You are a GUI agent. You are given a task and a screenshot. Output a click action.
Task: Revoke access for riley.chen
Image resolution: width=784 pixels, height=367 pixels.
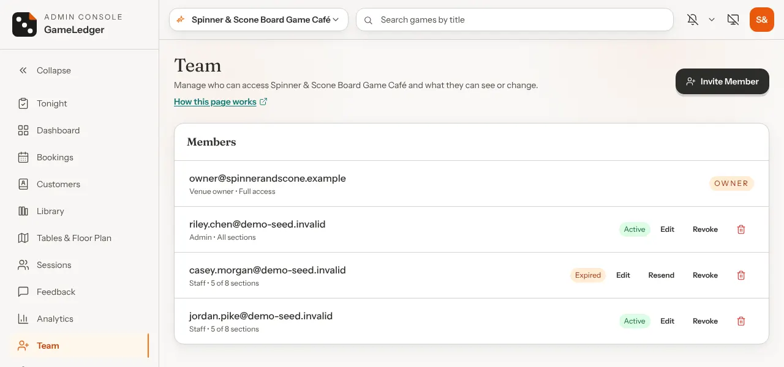pyautogui.click(x=705, y=229)
